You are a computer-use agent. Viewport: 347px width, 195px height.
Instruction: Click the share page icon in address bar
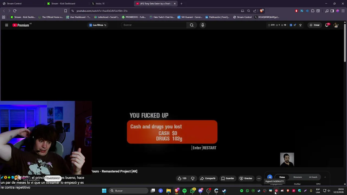pos(255,11)
